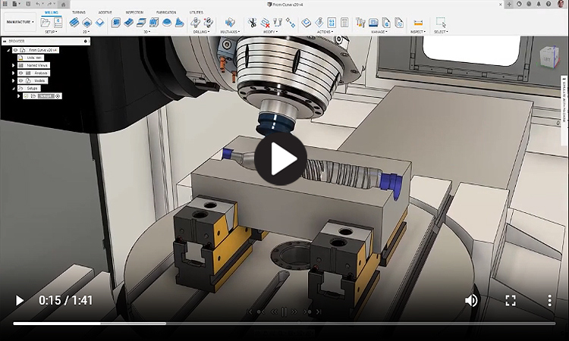The width and height of the screenshot is (569, 341).
Task: Click the Generate toolpath icon
Action: coord(307,23)
